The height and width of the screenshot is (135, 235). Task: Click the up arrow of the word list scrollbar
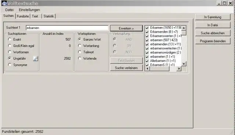pos(184,28)
